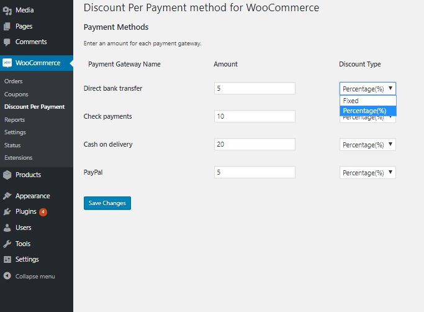Click Direct bank transfer amount field
Screen dimensions: 424x312
pyautogui.click(x=255, y=88)
